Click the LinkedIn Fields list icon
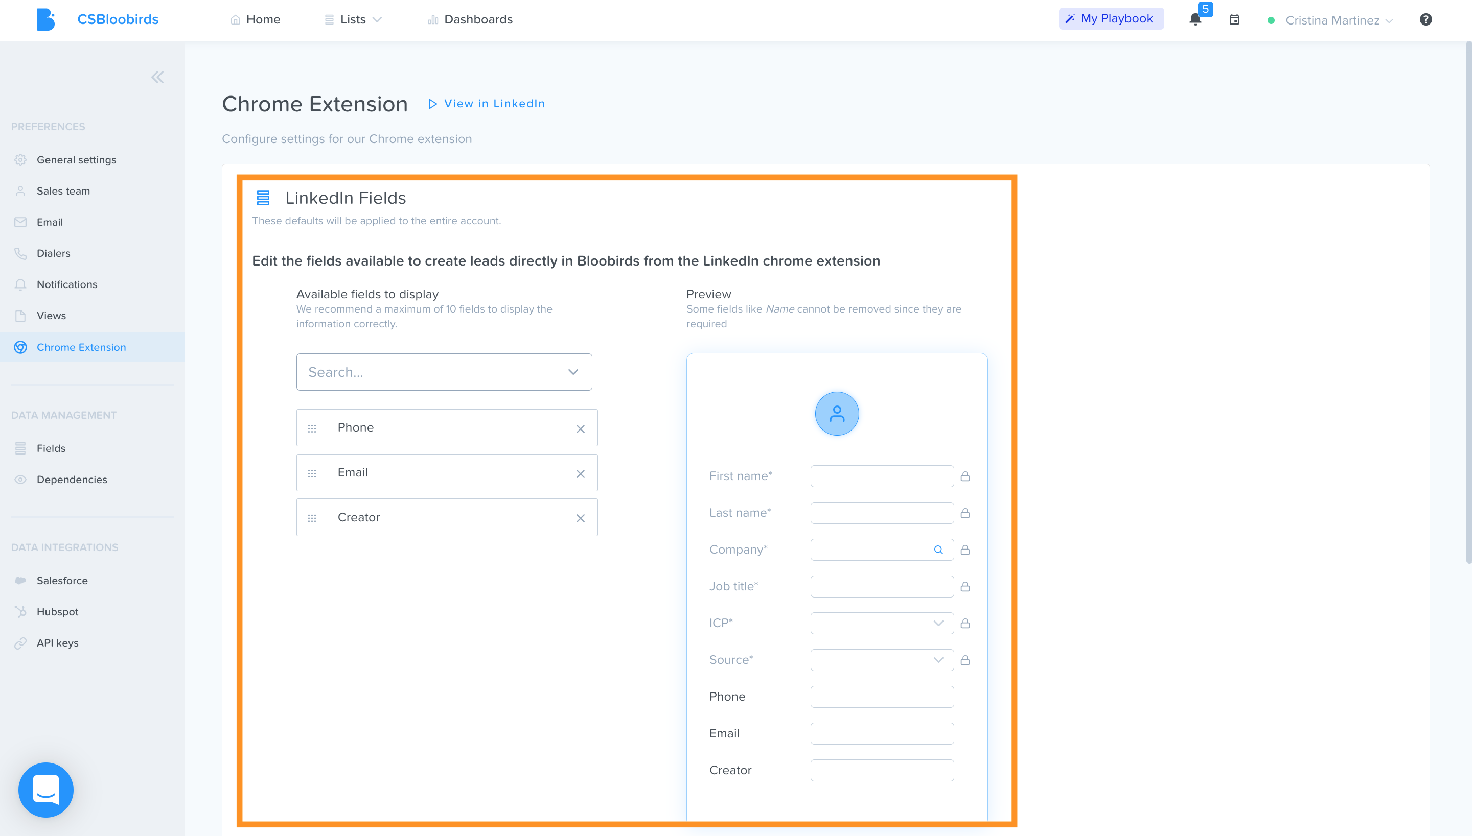Image resolution: width=1472 pixels, height=836 pixels. point(263,198)
